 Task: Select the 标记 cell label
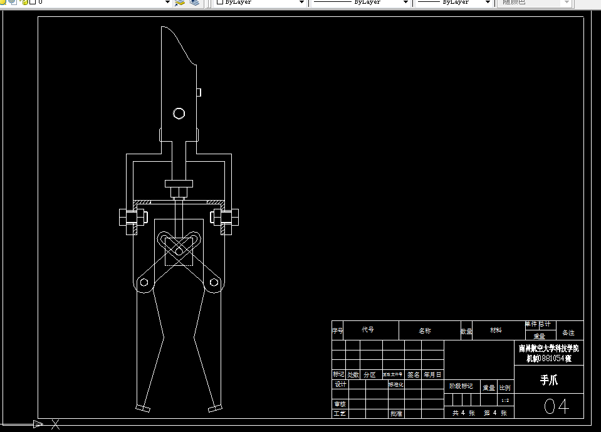pos(338,374)
